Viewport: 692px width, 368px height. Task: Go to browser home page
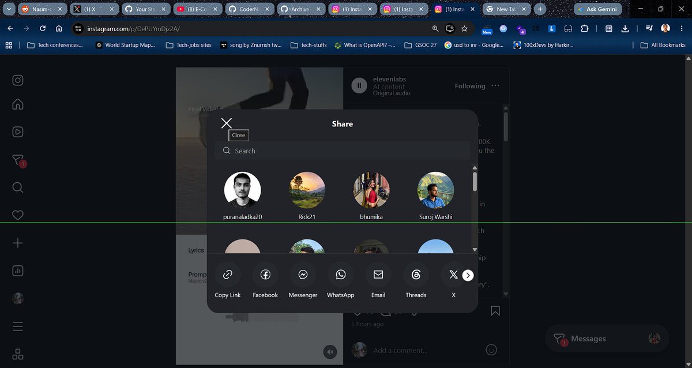coord(59,28)
